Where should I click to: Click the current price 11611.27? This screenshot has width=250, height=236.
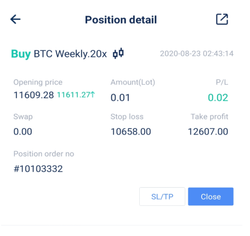coord(73,95)
